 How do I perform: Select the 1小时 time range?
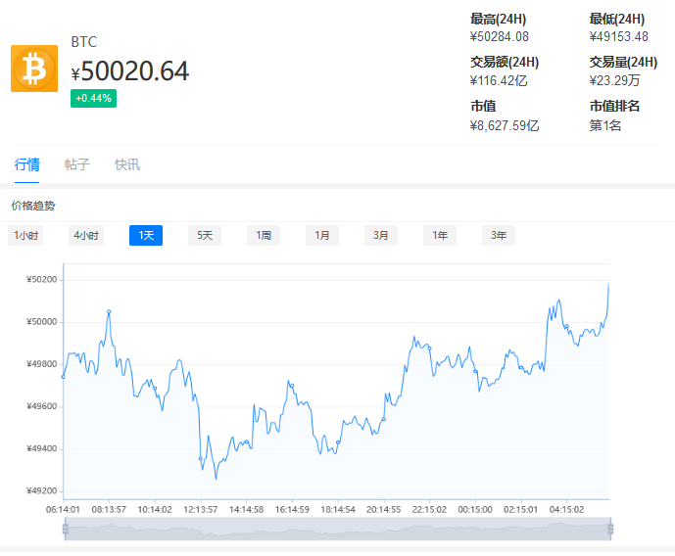click(25, 236)
